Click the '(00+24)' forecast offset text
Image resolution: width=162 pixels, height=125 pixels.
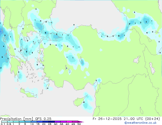[x=153, y=119]
